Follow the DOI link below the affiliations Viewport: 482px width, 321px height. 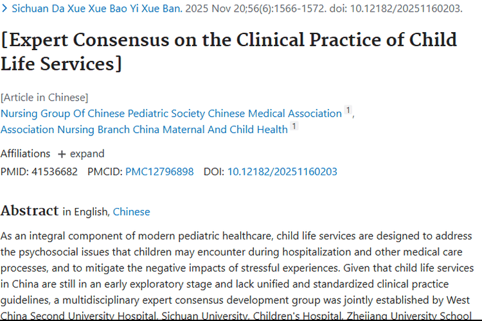(x=282, y=171)
